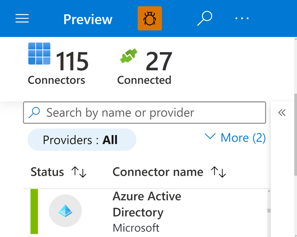The height and width of the screenshot is (237, 297).
Task: Select the Azure Active Directory connector icon
Action: point(65,211)
